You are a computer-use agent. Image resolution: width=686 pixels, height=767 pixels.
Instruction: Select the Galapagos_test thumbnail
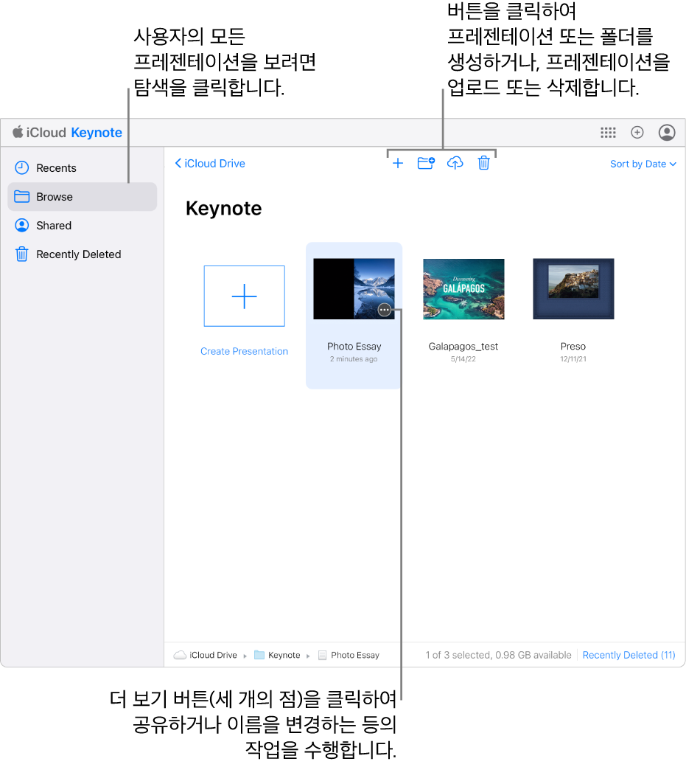463,288
